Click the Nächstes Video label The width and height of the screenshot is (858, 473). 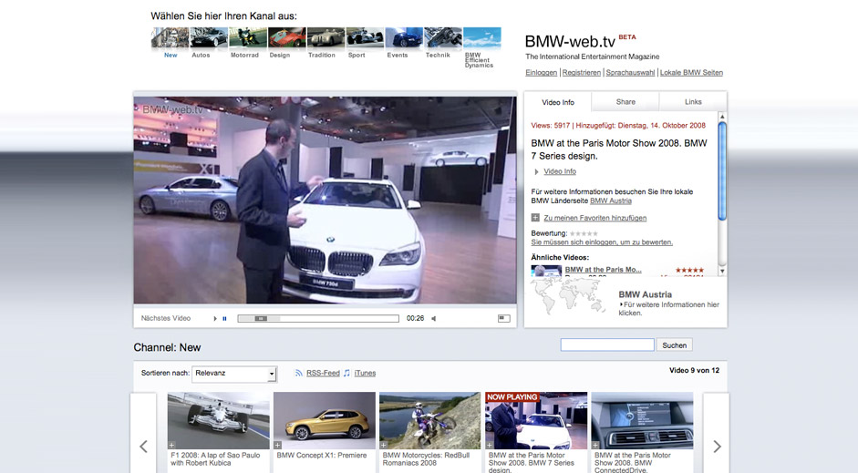166,318
